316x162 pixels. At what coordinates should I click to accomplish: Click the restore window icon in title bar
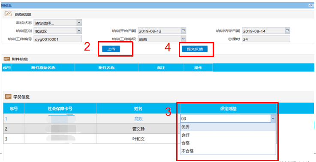coord(311,6)
